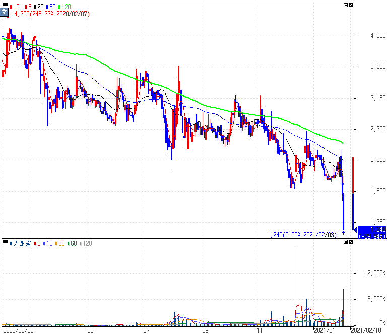387x334 pixels.
Task: Click the 4,050 price axis label
Action: click(378, 36)
